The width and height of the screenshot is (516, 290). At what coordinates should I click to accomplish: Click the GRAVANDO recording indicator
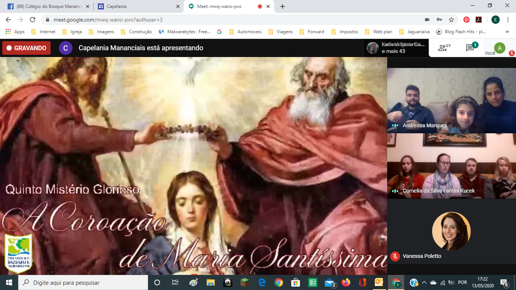click(26, 48)
